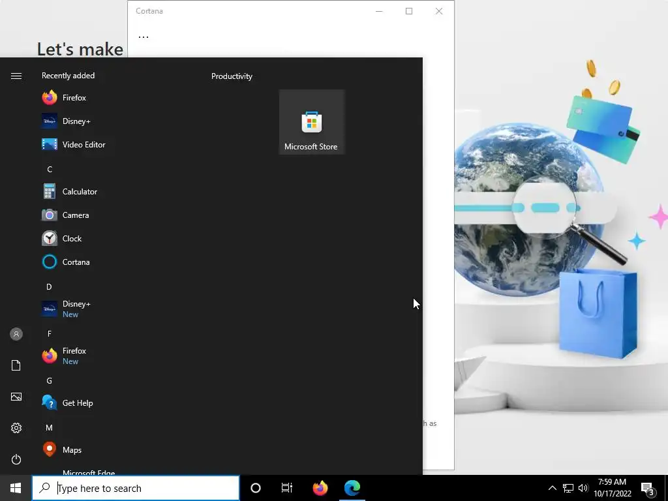Open the notification Action Center

click(x=648, y=488)
